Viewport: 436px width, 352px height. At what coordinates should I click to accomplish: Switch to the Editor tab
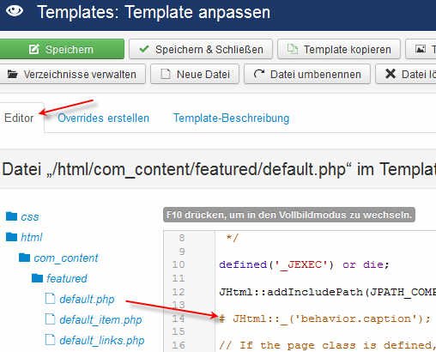pos(19,118)
